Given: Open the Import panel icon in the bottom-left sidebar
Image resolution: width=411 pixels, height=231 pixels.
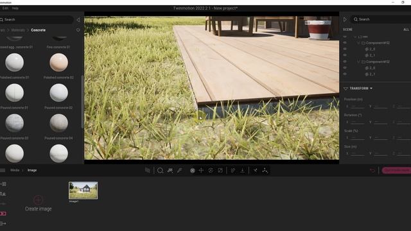Looking at the screenshot, I should tap(3, 184).
